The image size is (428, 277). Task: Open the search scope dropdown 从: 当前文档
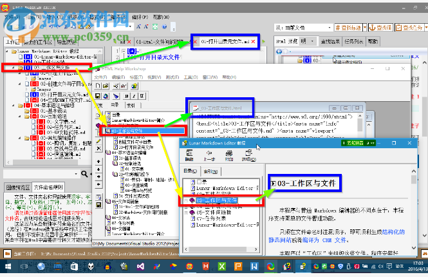coord(330,28)
